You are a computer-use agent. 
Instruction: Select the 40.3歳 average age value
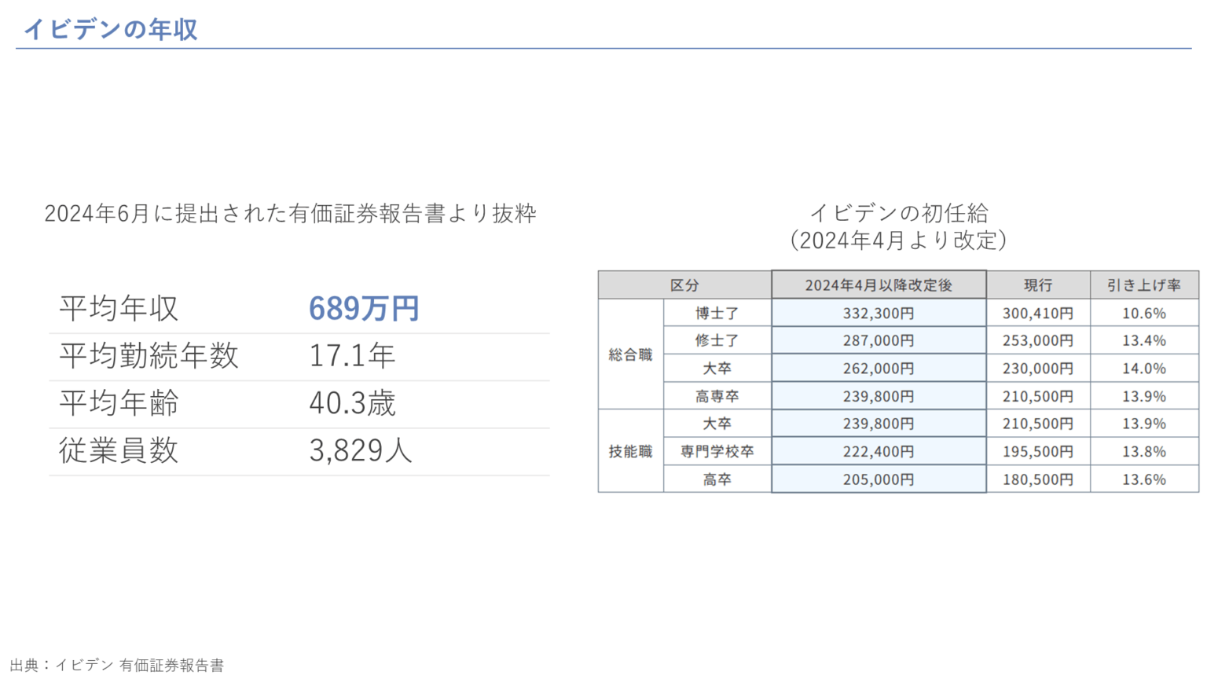tap(352, 403)
